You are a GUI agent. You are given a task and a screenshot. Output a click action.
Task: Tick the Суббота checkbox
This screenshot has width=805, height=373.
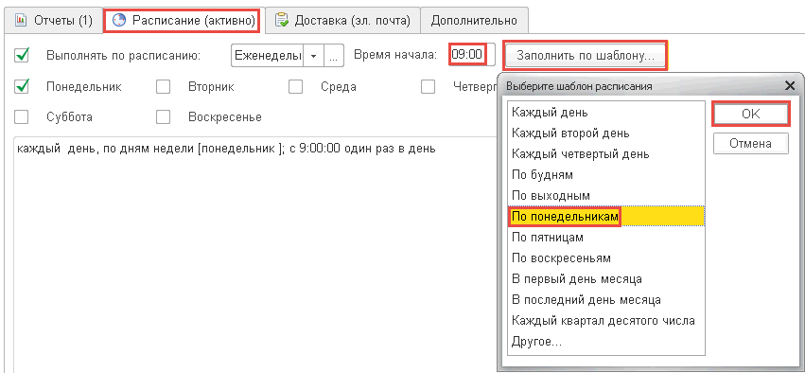(x=22, y=117)
